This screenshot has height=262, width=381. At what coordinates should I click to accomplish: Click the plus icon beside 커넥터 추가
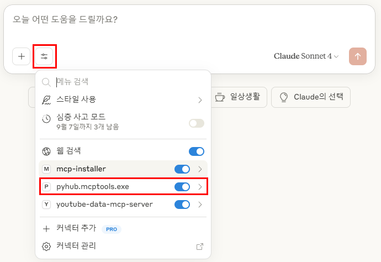(x=46, y=229)
